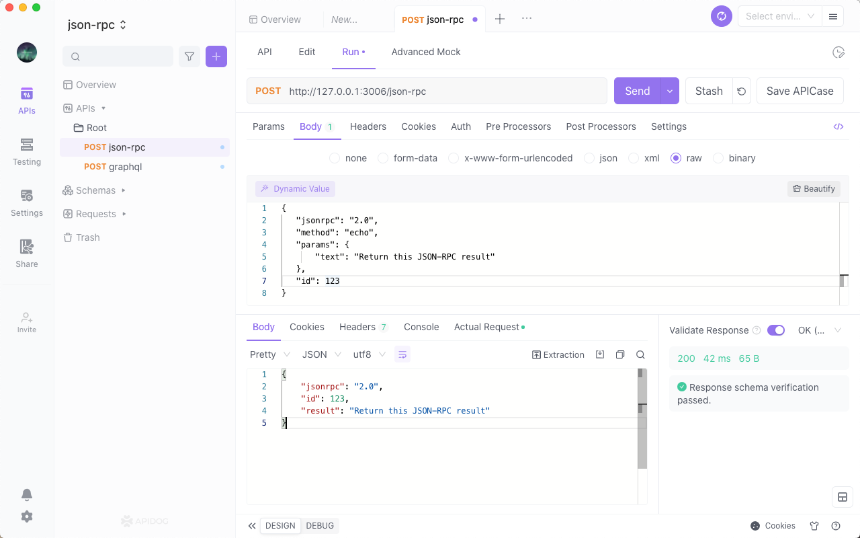The image size is (860, 538).
Task: Add a new tab with plus icon
Action: coord(500,19)
